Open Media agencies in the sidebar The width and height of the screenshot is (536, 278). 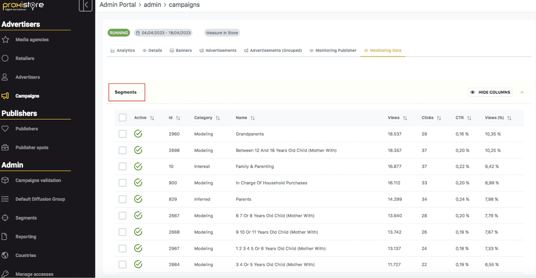pos(32,39)
